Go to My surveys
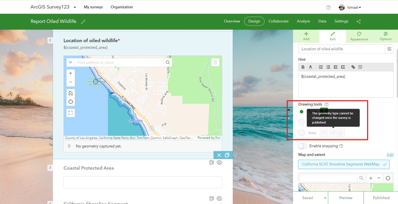The width and height of the screenshot is (398, 204). (x=93, y=7)
